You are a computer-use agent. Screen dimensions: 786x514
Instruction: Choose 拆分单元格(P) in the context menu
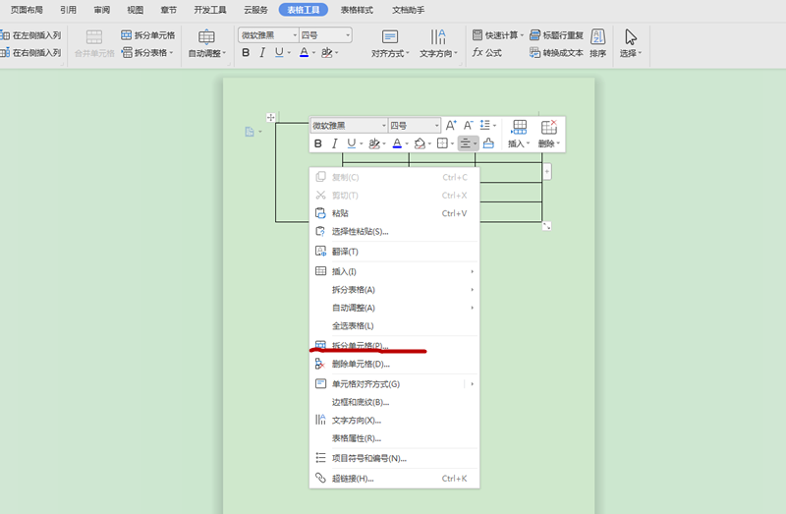click(x=395, y=346)
